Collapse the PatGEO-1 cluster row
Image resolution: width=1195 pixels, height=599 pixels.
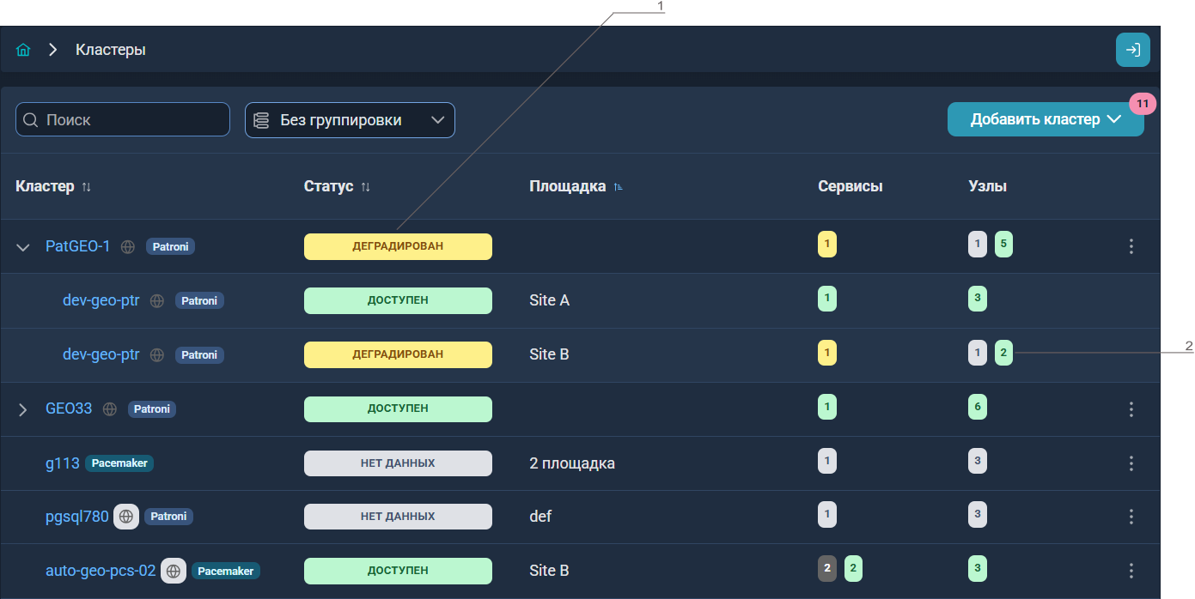pos(23,247)
